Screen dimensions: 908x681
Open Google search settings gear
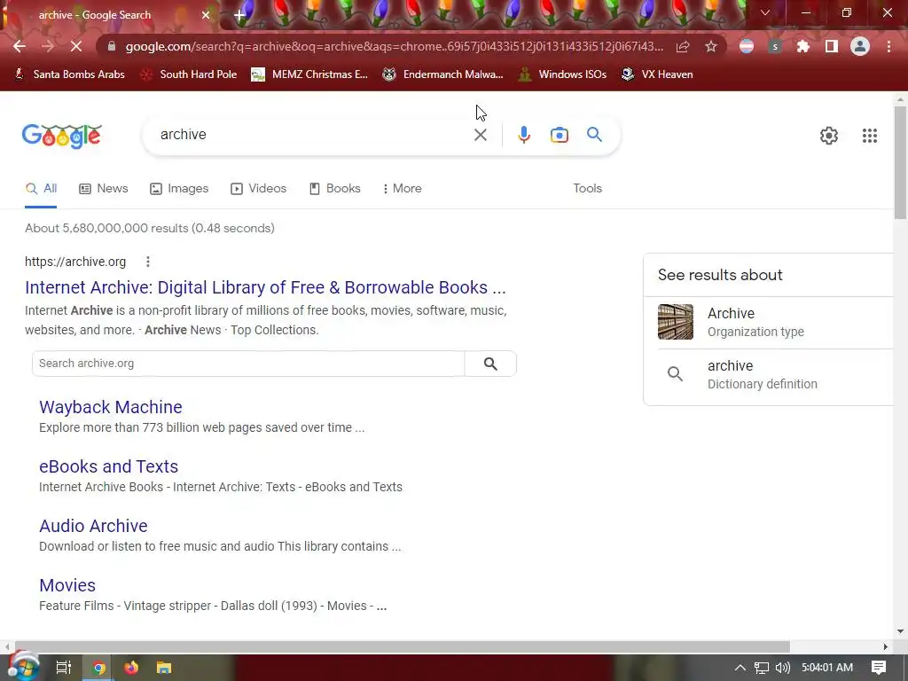point(829,136)
